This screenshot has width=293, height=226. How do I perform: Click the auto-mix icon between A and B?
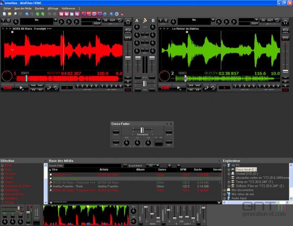coord(145,20)
